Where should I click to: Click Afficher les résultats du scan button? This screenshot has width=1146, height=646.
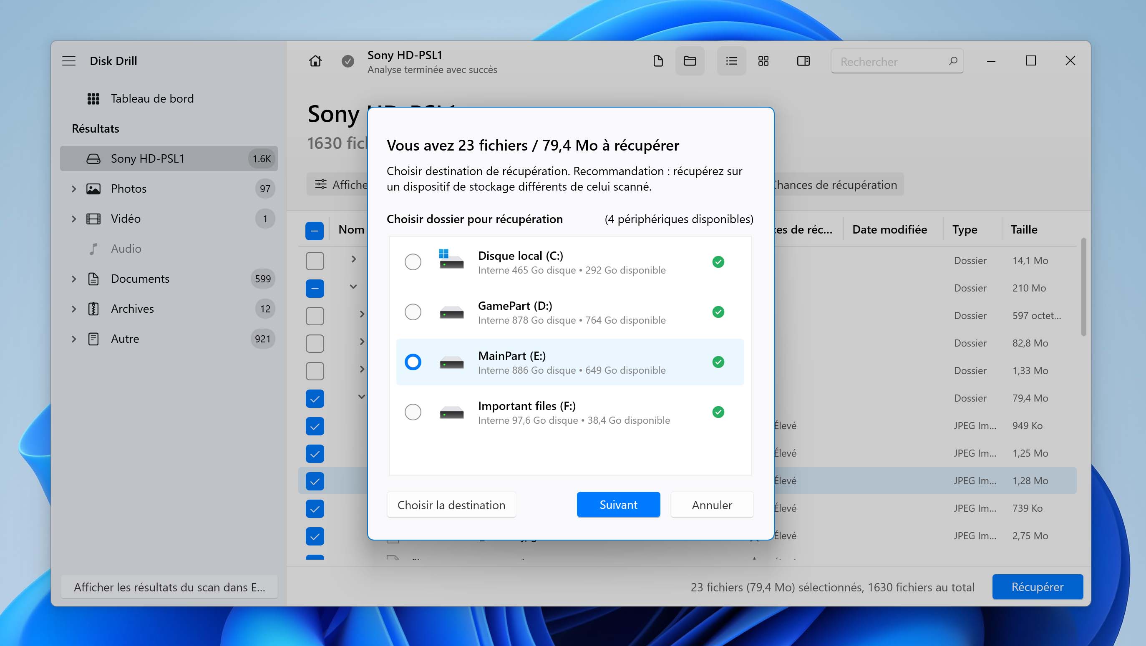tap(169, 587)
